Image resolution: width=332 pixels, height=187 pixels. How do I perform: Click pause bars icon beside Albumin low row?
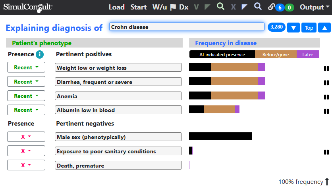pos(326,111)
